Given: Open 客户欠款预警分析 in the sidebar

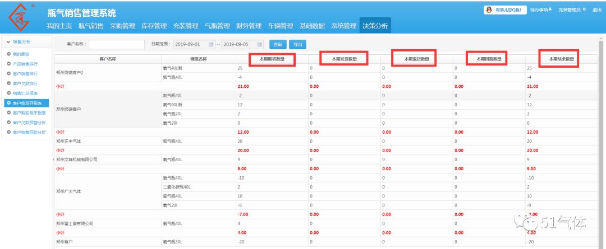Looking at the screenshot, I should point(30,123).
